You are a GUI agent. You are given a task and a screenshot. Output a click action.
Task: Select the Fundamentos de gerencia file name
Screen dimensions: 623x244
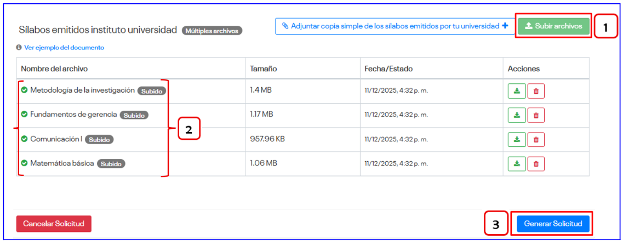(73, 115)
